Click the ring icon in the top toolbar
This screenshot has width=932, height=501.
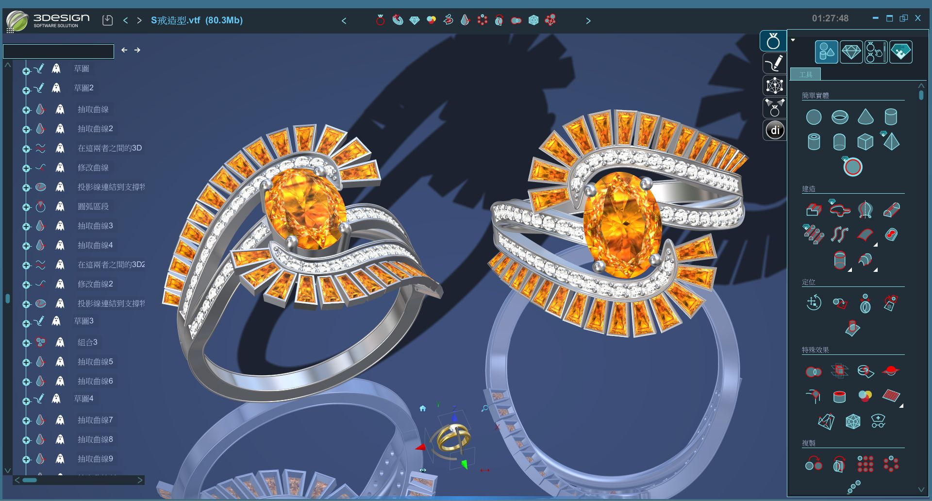click(x=380, y=20)
